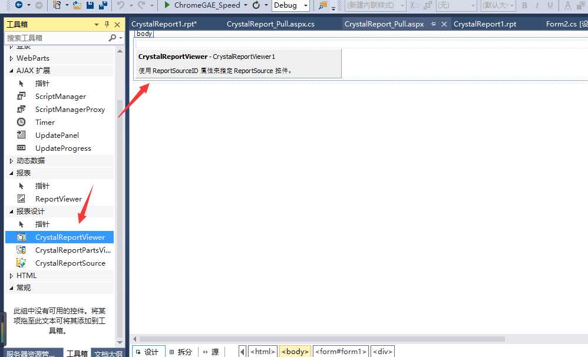Select the <html> tag breadcrumb

point(263,352)
